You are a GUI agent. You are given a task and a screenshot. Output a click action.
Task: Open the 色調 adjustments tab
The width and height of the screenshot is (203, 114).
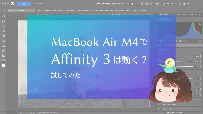click(x=180, y=41)
